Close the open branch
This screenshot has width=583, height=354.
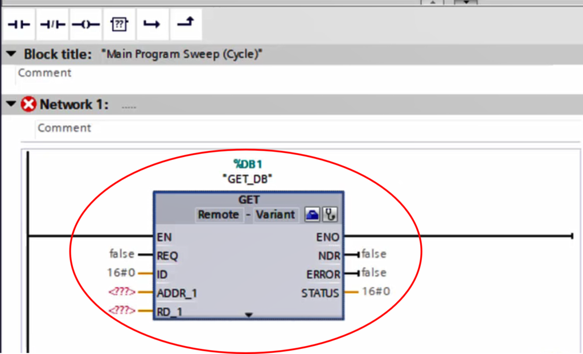tap(185, 23)
